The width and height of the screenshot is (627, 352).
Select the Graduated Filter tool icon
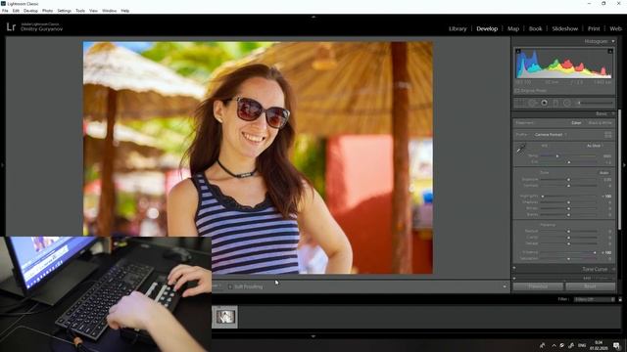[555, 103]
